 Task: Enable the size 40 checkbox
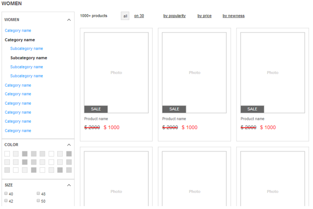pos(5,194)
